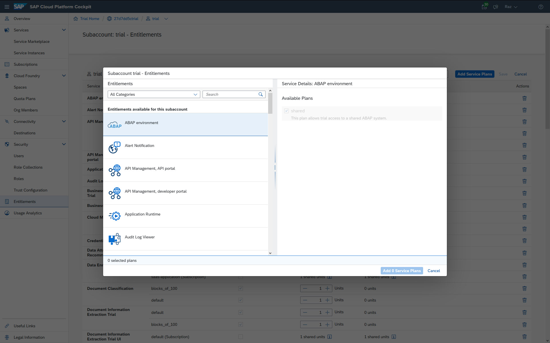The width and height of the screenshot is (550, 343).
Task: Click Add 0 Service Plans button
Action: click(402, 271)
